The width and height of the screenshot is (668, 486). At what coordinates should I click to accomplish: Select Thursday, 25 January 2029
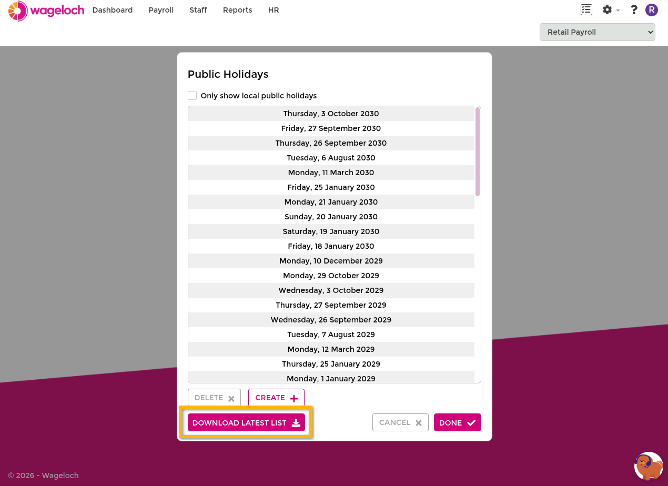point(331,364)
